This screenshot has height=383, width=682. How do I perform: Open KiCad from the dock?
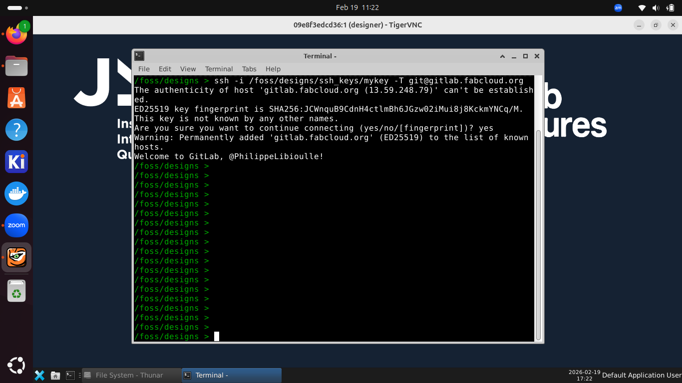tap(16, 162)
